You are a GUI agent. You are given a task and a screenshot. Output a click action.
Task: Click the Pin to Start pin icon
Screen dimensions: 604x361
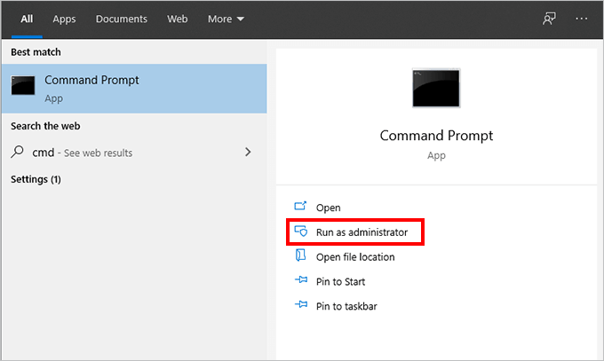[x=301, y=279]
